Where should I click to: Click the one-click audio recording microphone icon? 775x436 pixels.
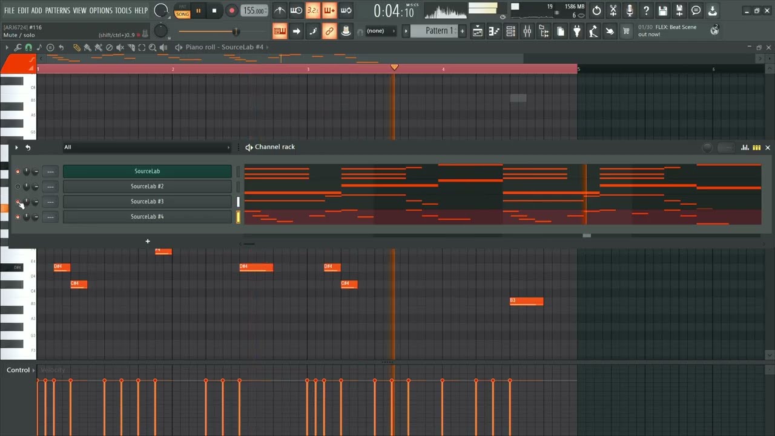coord(630,10)
